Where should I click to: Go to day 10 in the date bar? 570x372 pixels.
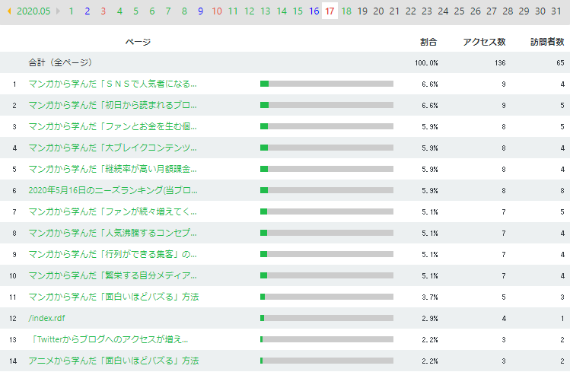click(x=217, y=11)
